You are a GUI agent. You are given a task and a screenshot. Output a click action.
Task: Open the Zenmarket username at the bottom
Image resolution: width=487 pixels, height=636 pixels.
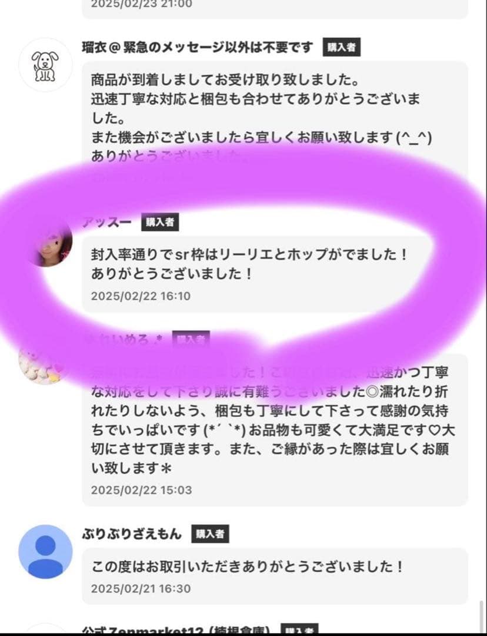pos(176,630)
